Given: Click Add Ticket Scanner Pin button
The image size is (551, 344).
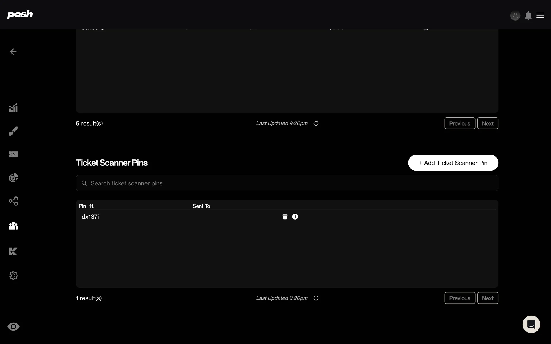Looking at the screenshot, I should (453, 163).
